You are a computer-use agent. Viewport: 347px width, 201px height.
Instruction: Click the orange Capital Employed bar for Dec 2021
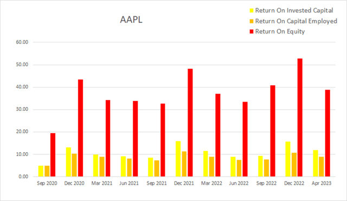pyautogui.click(x=184, y=164)
